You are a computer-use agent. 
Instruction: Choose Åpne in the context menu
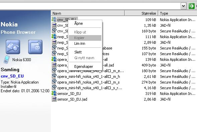(85, 23)
